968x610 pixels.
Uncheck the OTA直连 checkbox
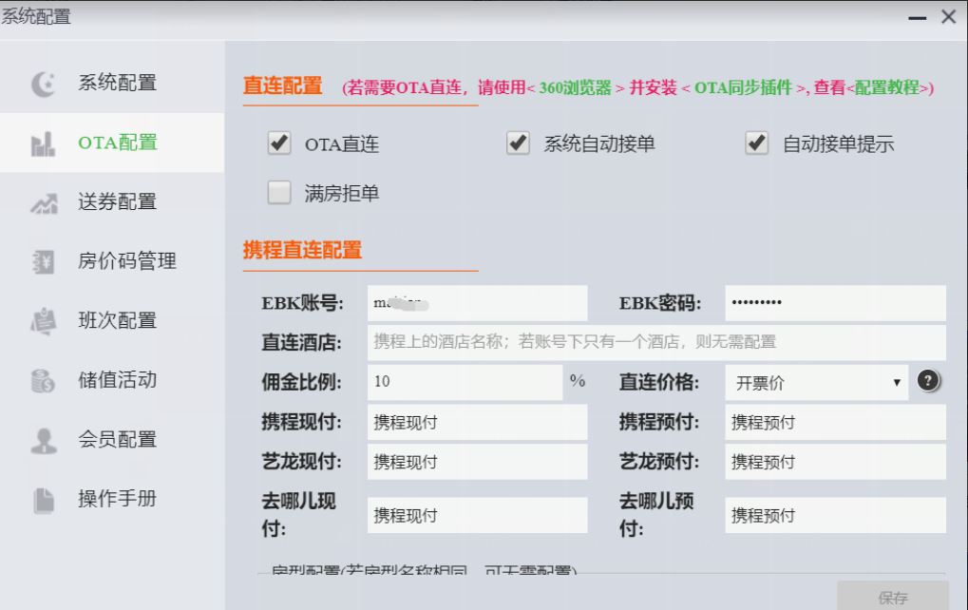279,144
